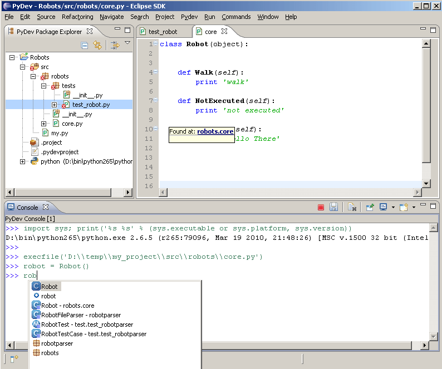Select my.py in the explorer tree
Viewport: 442px width, 369px height.
click(x=60, y=134)
